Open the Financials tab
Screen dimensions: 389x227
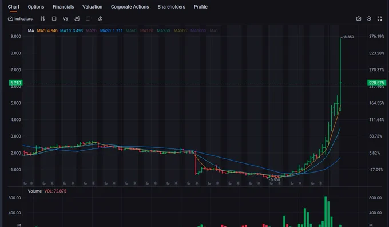[63, 7]
